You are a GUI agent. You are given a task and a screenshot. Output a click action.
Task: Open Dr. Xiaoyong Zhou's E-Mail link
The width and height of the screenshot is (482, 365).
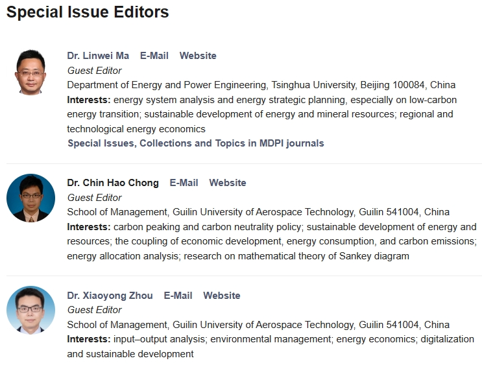click(x=178, y=296)
